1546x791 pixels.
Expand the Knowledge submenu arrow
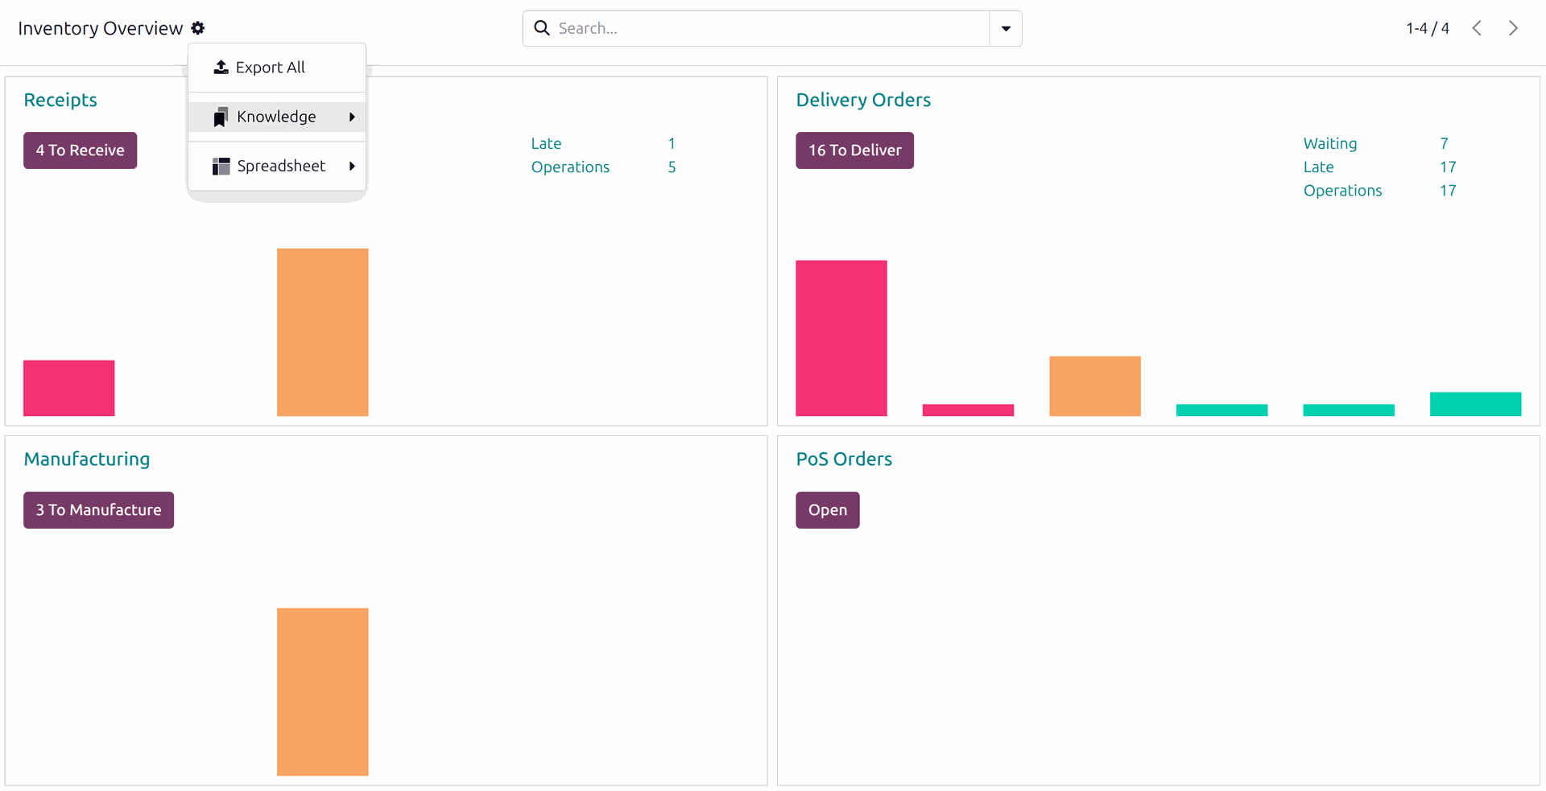click(352, 117)
